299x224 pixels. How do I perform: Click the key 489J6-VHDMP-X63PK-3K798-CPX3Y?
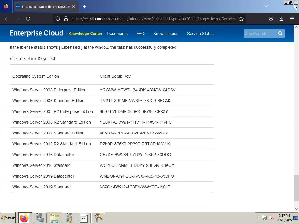tap(134, 111)
